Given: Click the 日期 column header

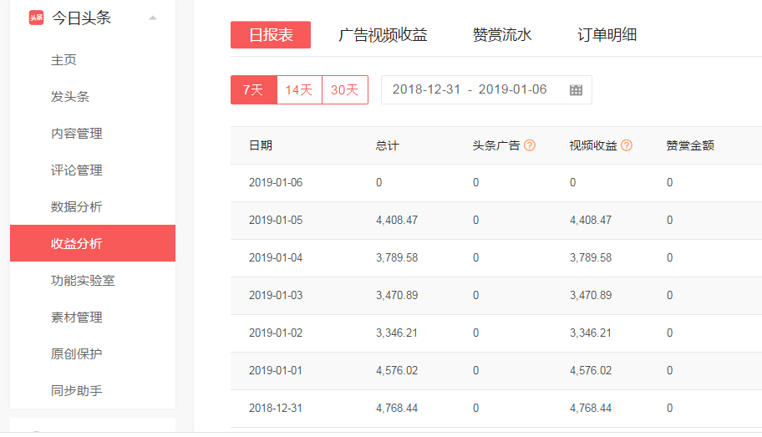Looking at the screenshot, I should [x=261, y=145].
